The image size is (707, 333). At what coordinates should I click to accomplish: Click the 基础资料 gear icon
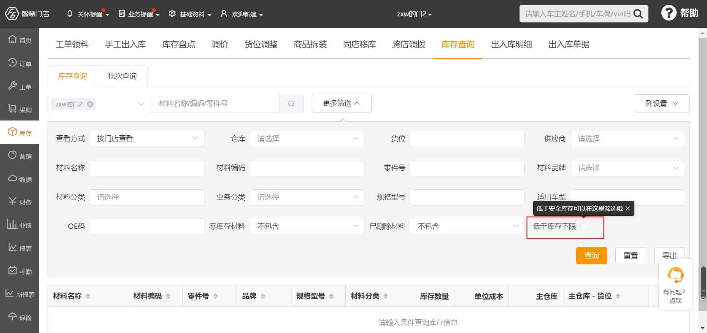click(172, 14)
